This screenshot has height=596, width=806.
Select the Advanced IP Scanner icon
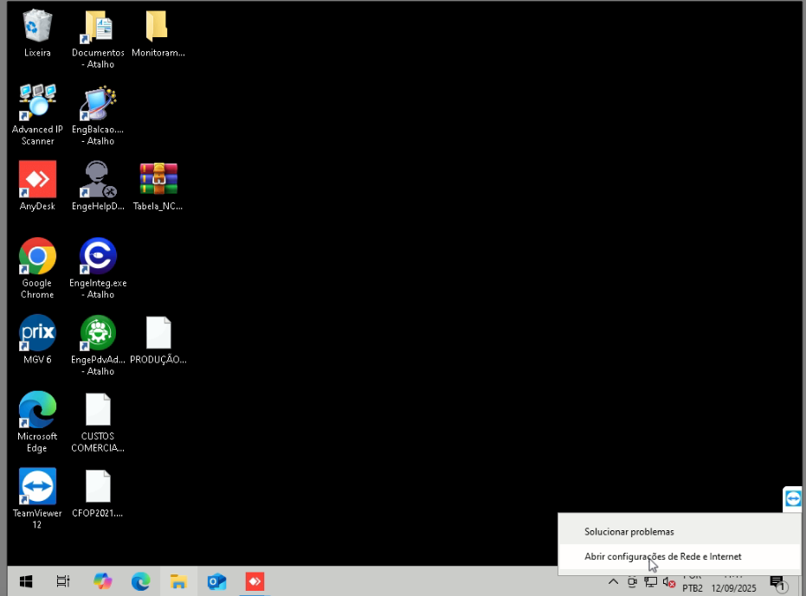(37, 103)
